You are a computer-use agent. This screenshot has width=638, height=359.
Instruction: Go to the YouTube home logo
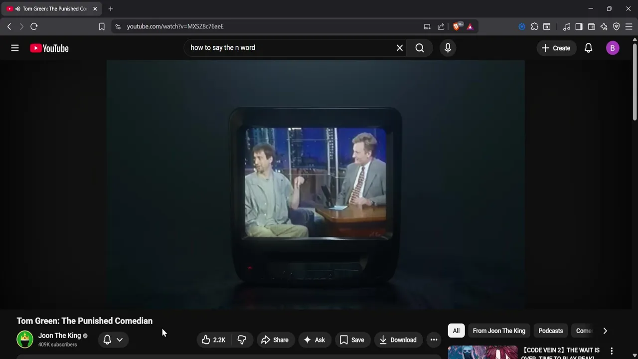(x=49, y=48)
